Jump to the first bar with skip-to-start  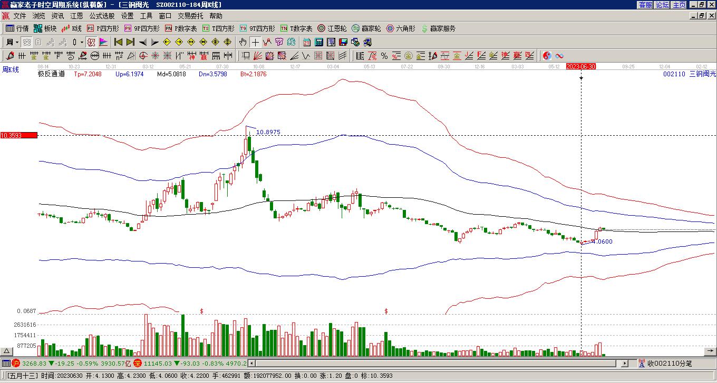118,42
